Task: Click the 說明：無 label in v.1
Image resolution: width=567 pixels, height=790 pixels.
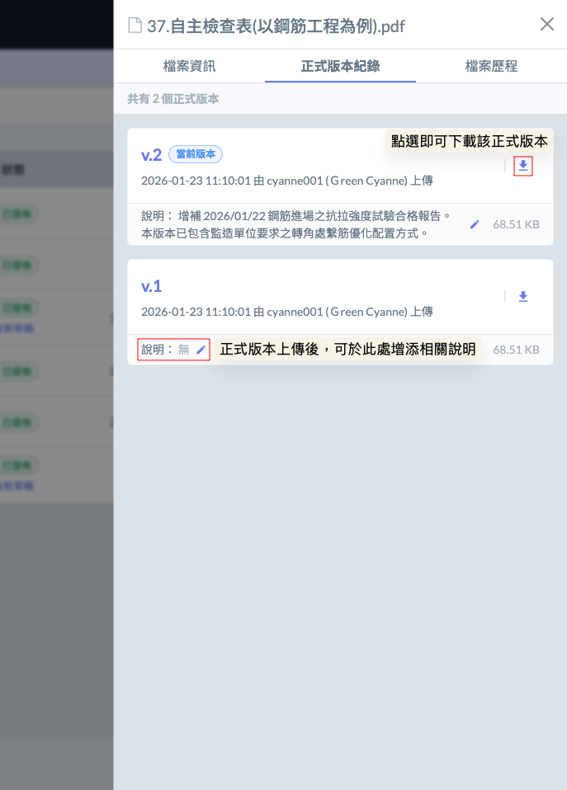Action: [x=165, y=350]
